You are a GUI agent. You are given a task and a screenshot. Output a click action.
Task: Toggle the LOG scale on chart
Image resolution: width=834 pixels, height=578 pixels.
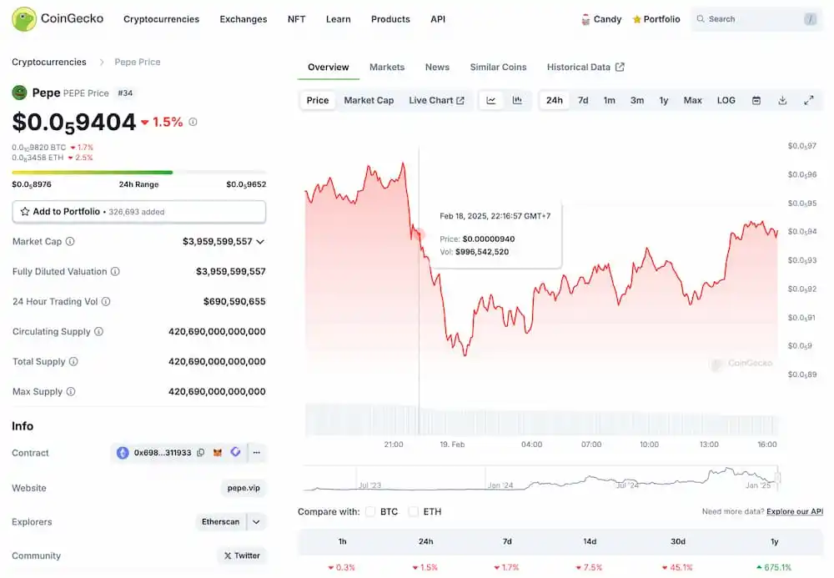(726, 100)
